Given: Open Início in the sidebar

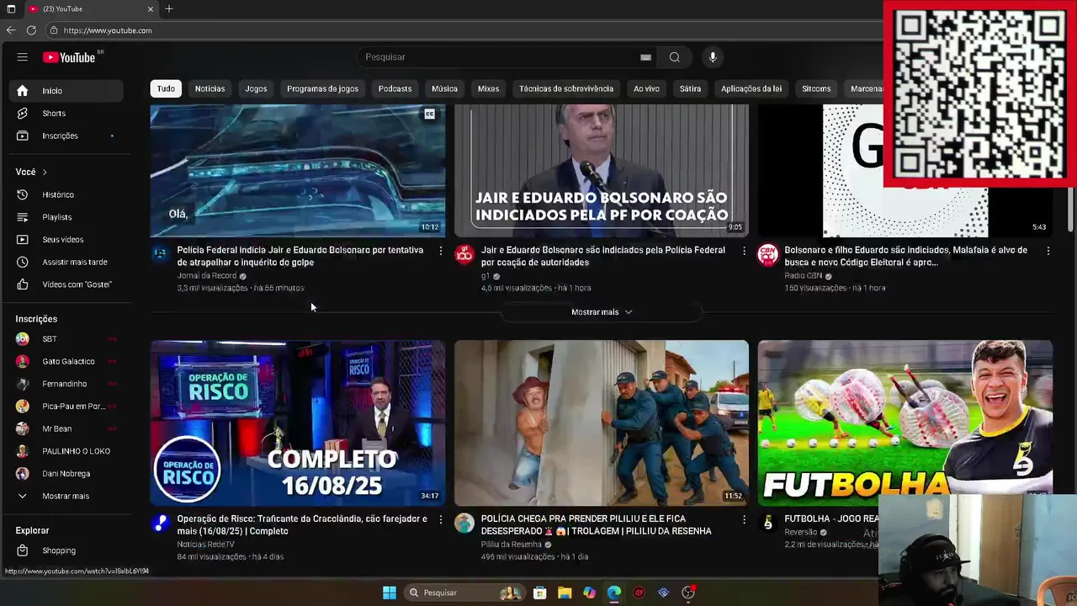Looking at the screenshot, I should point(66,91).
